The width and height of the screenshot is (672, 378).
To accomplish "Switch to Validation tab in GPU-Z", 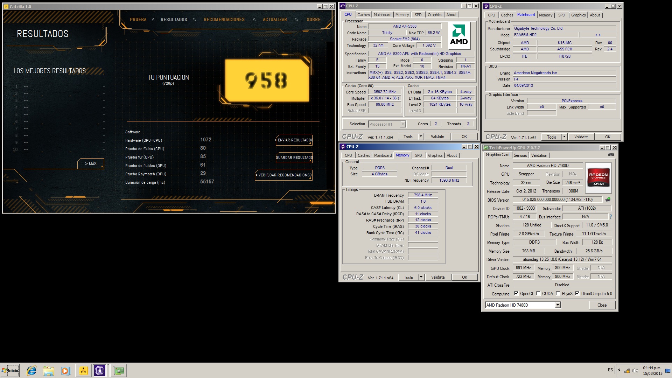I will point(539,155).
